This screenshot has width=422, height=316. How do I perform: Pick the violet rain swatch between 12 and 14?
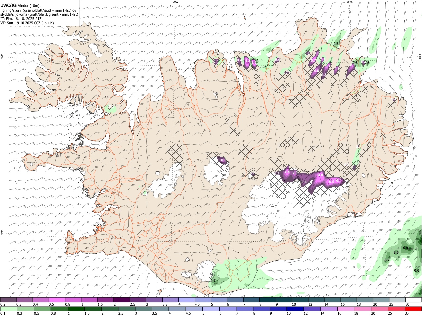point(312,309)
